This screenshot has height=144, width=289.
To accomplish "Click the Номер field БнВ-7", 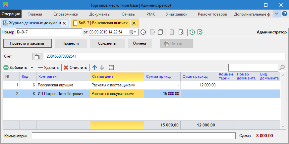I will point(49,32).
